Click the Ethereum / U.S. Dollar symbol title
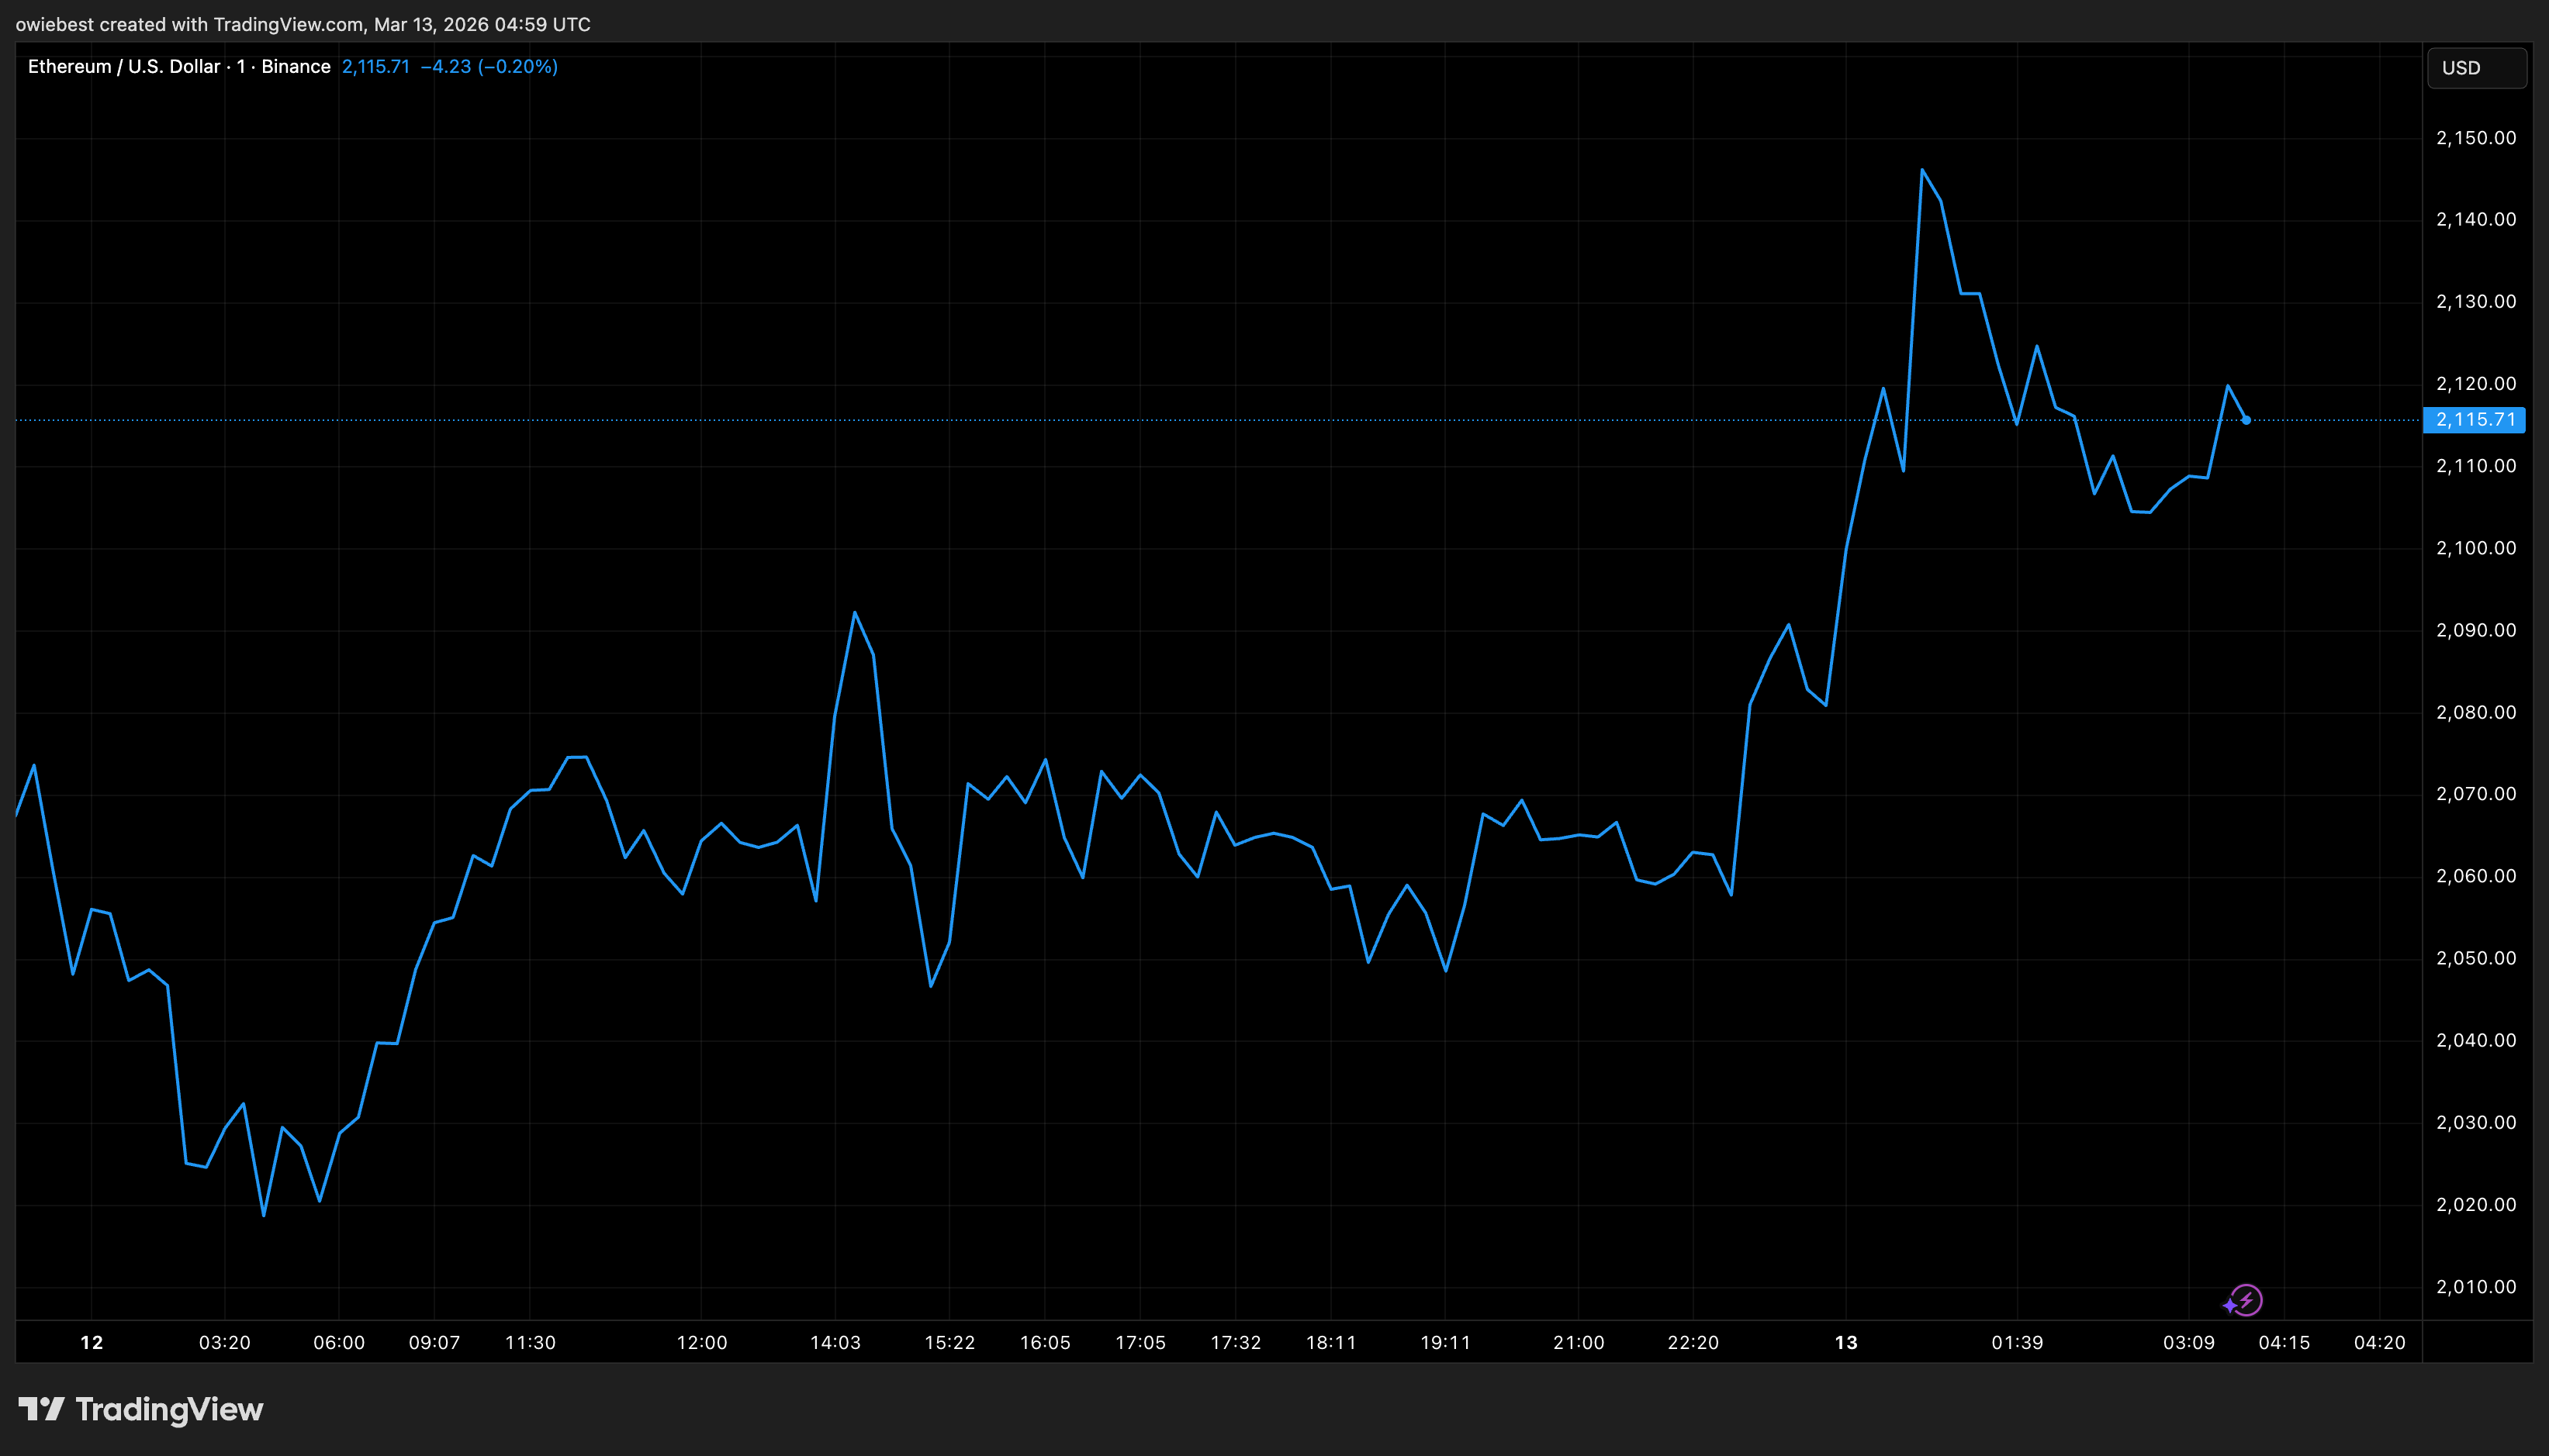2549x1456 pixels. pyautogui.click(x=123, y=66)
